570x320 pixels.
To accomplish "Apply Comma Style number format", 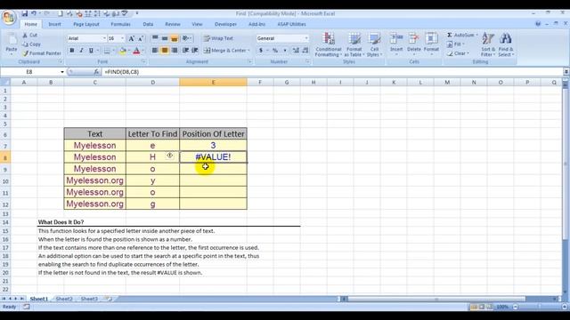I will [285, 51].
